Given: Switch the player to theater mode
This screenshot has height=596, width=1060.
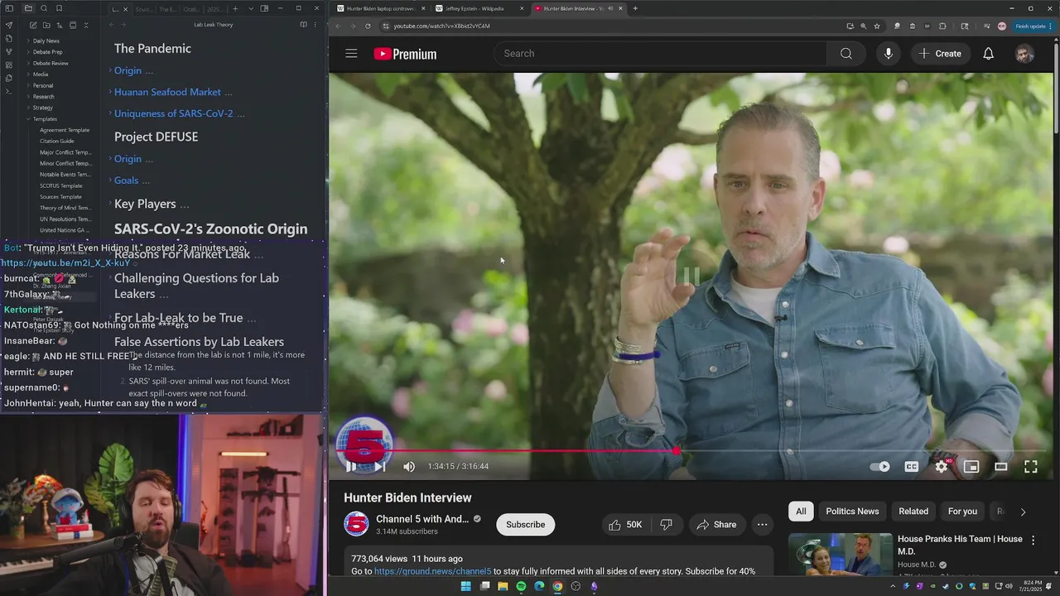Looking at the screenshot, I should [x=1001, y=467].
